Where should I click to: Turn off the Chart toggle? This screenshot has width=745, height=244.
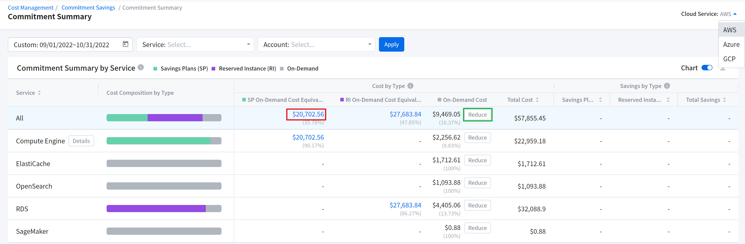pos(707,68)
